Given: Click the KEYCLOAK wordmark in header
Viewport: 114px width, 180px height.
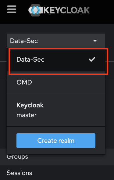Looking at the screenshot, I should coord(67,10).
